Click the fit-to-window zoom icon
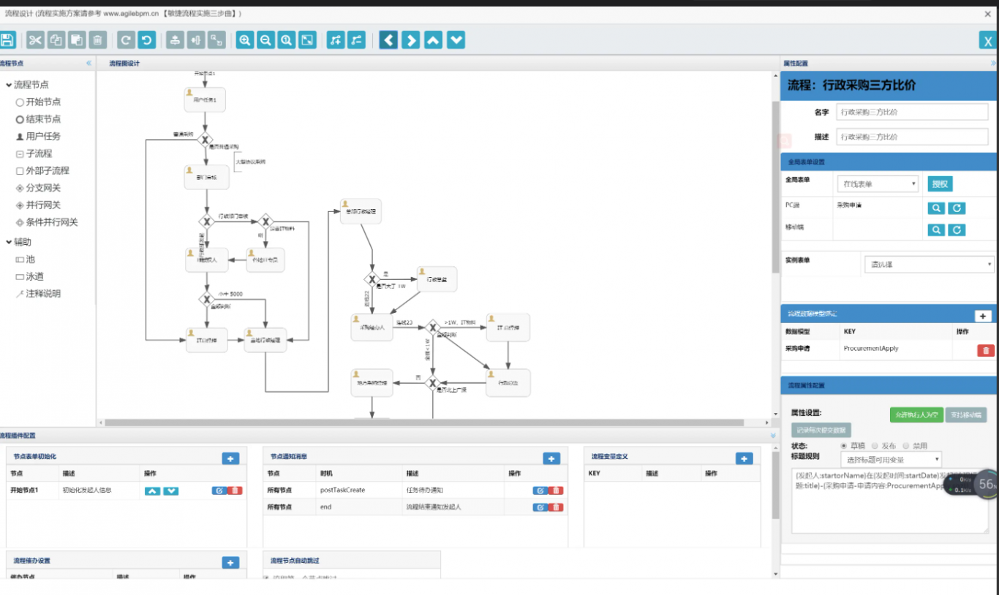Image resolution: width=999 pixels, height=595 pixels. (308, 40)
